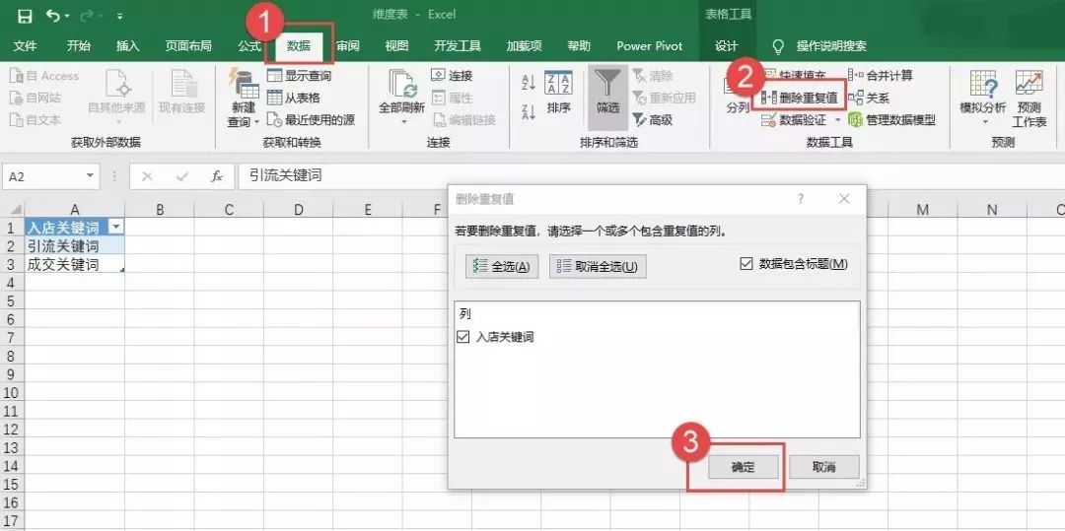Open the 全部刷新 dropdown
This screenshot has height=531, width=1065.
pyautogui.click(x=402, y=98)
